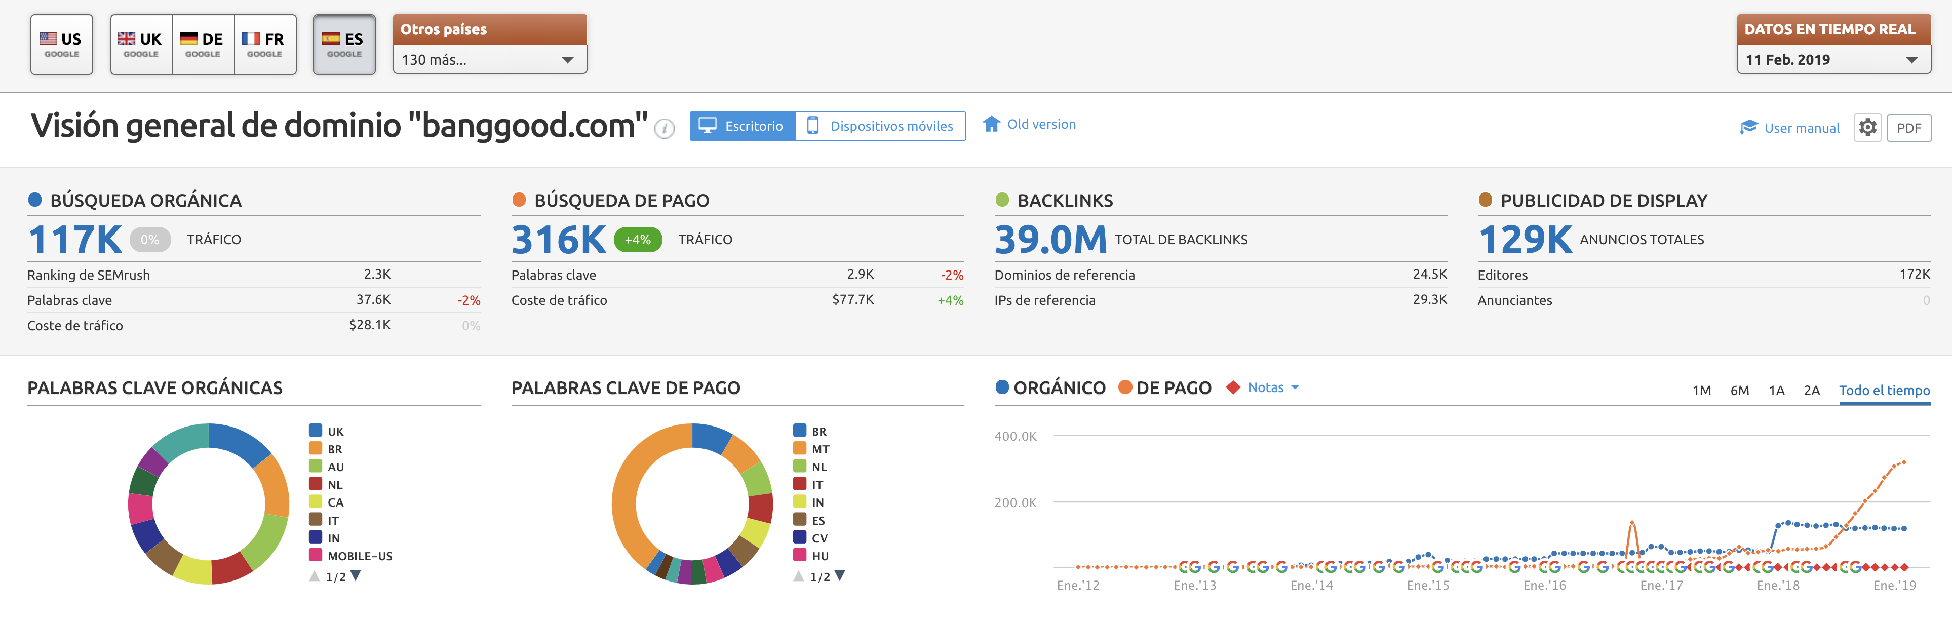
Task: Click the 39.0M total backlinks value
Action: point(1050,240)
